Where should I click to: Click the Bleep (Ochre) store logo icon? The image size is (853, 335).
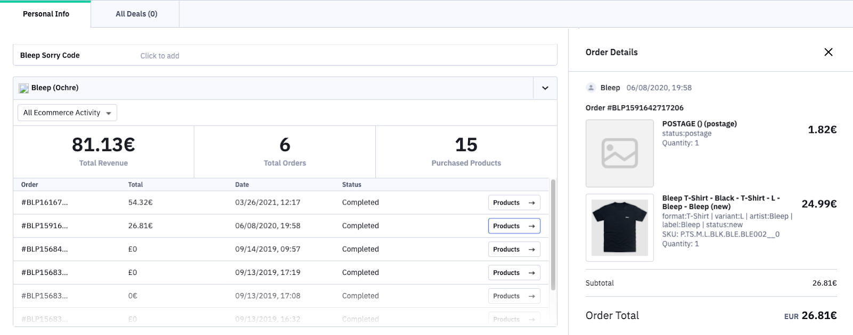[23, 88]
